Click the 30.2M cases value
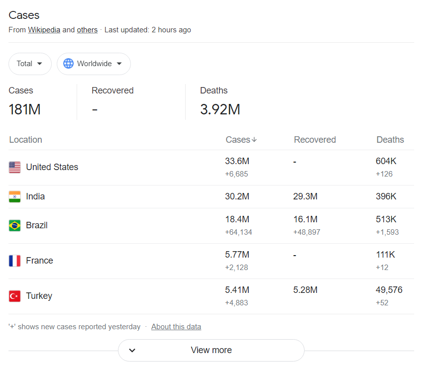Screen dimensions: 443x368 coord(237,196)
